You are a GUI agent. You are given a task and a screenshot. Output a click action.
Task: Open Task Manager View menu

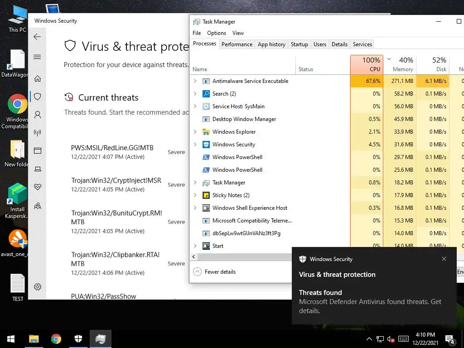(x=238, y=33)
